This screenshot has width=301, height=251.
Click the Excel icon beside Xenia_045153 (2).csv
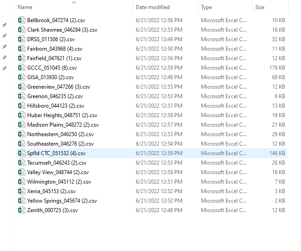[22, 191]
